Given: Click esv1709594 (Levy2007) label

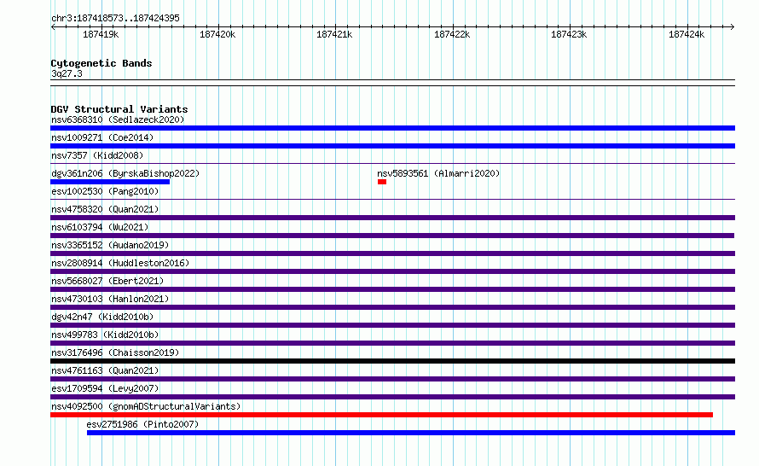Looking at the screenshot, I should pos(105,388).
